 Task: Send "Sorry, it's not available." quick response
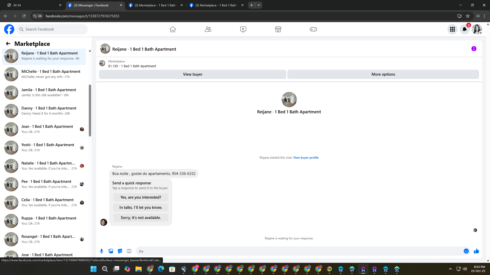141,218
